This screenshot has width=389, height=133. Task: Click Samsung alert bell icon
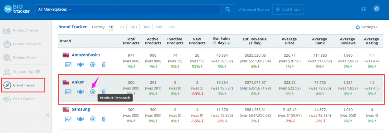tap(81, 119)
